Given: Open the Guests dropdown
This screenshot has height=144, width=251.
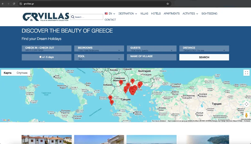Looking at the screenshot, I should pos(151,49).
